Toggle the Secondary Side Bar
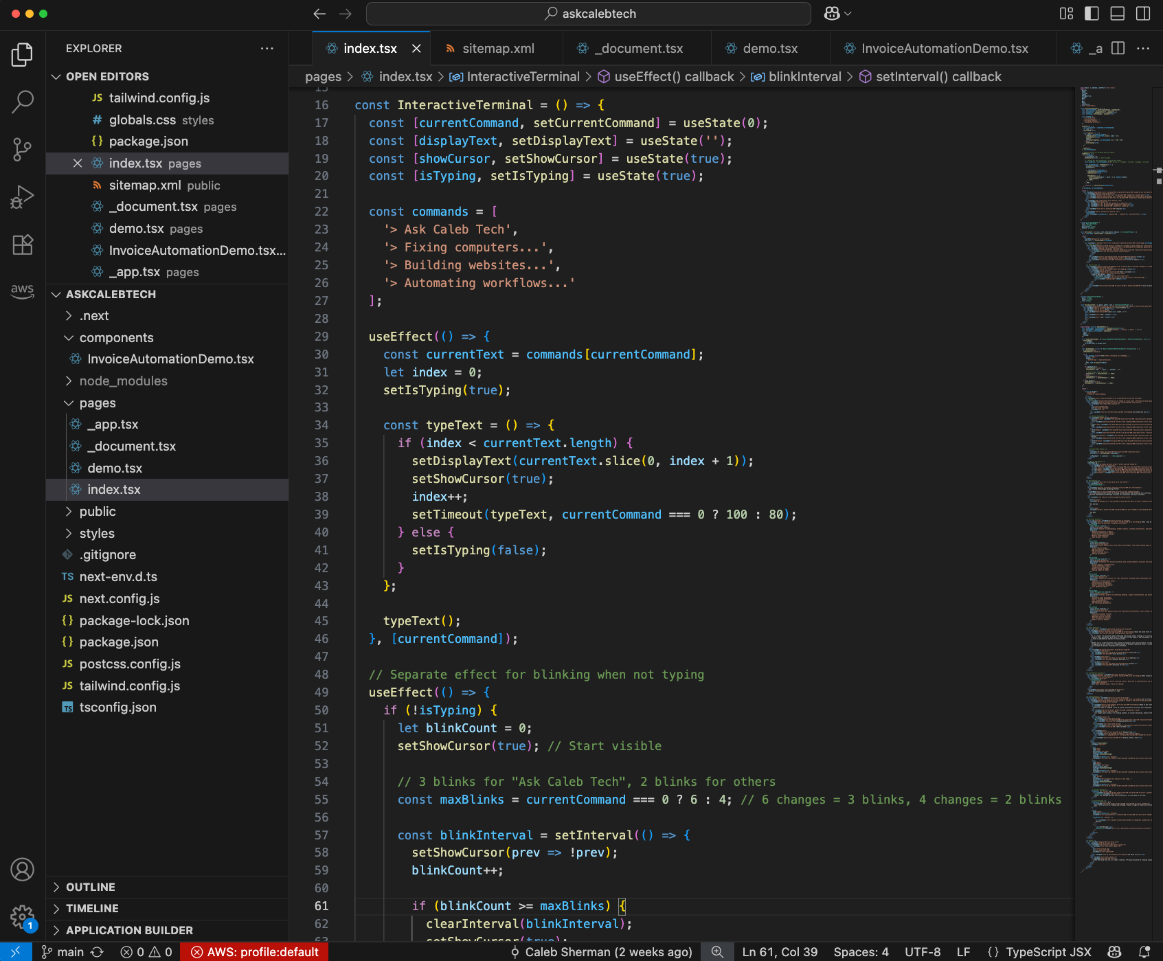Viewport: 1163px width, 961px height. pyautogui.click(x=1142, y=13)
